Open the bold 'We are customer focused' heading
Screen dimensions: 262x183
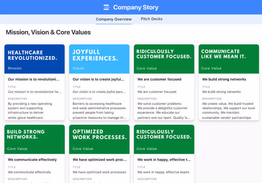159,79
